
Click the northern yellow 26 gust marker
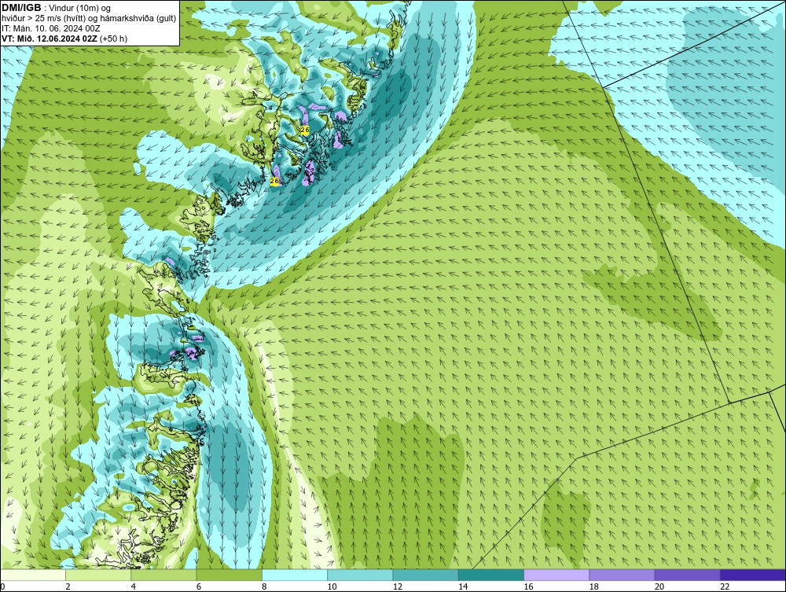click(x=305, y=131)
